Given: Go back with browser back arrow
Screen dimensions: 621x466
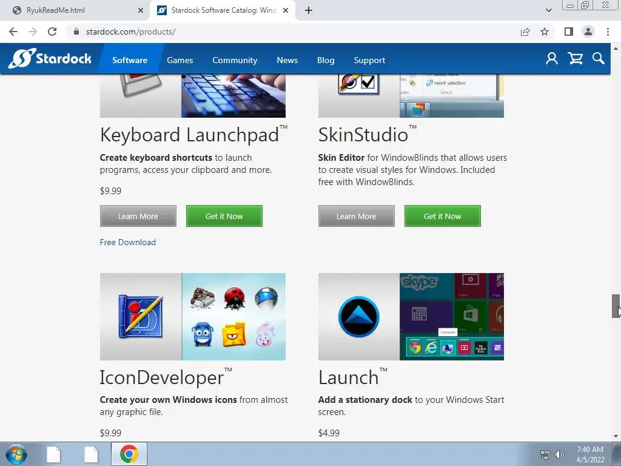Looking at the screenshot, I should point(13,32).
